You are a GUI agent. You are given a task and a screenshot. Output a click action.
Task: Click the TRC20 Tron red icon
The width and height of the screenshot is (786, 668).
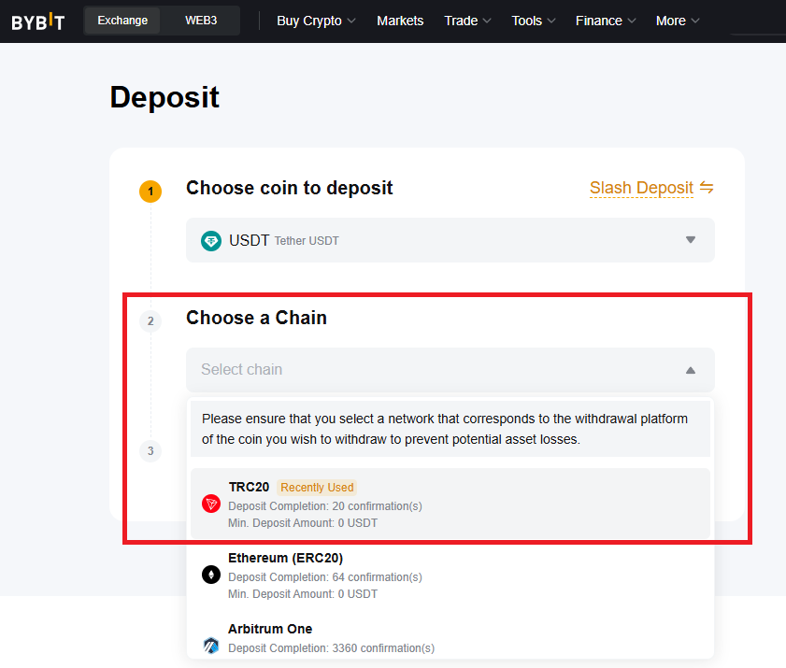tap(211, 504)
